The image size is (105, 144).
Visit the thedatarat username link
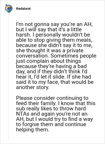point(23,9)
